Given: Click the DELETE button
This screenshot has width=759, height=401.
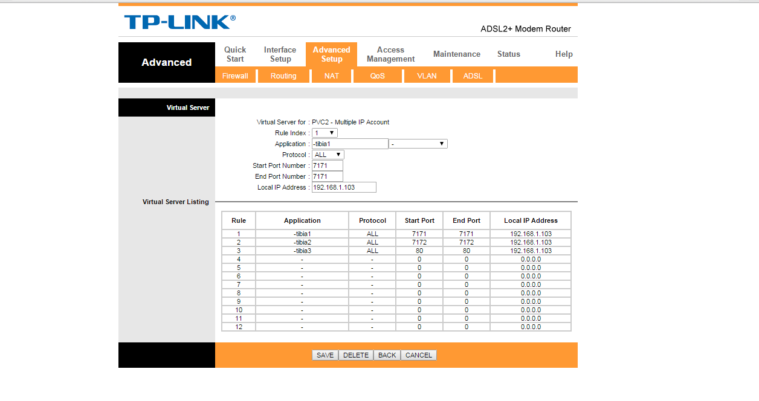Looking at the screenshot, I should pyautogui.click(x=356, y=355).
